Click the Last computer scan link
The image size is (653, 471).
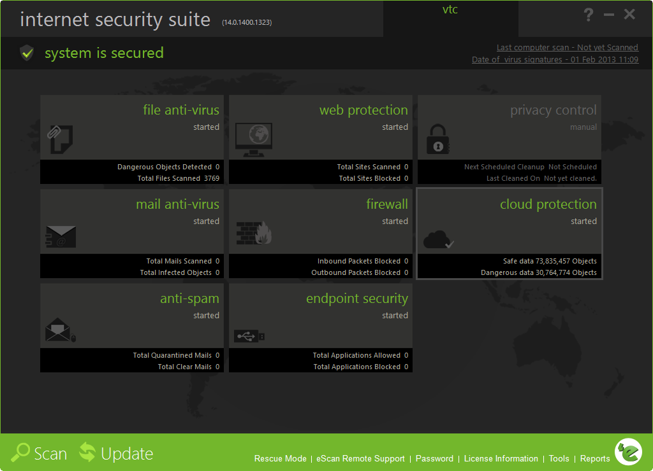(567, 48)
